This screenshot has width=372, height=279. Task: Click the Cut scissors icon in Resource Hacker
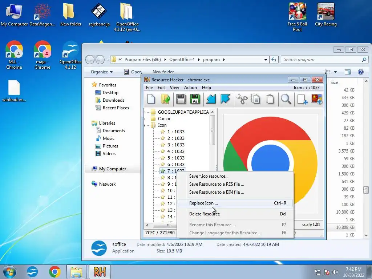(x=242, y=99)
